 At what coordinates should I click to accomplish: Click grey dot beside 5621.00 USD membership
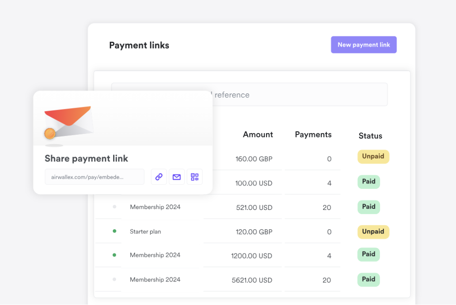[x=114, y=279]
